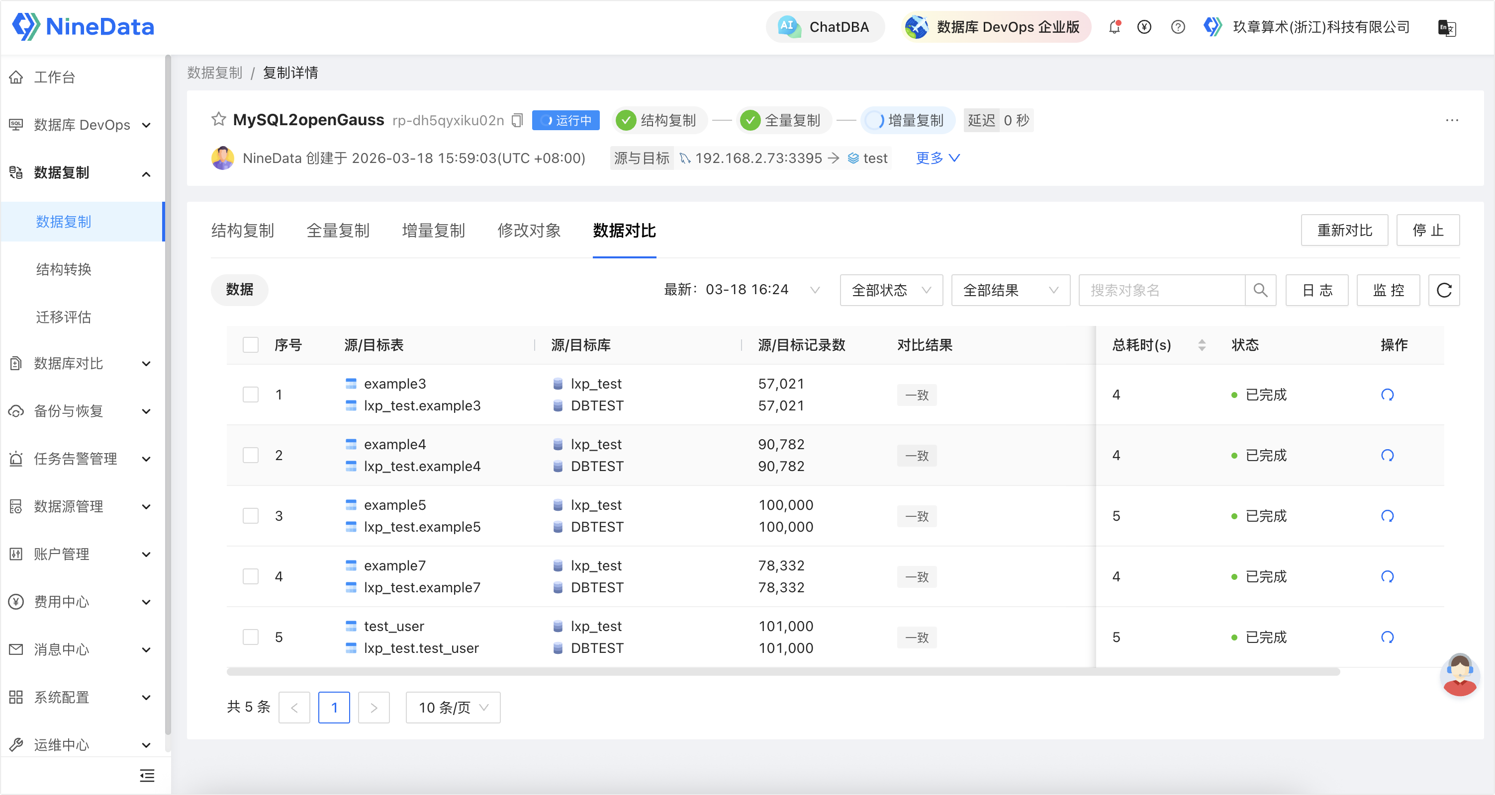Open the 监控 monitor view

(x=1388, y=290)
